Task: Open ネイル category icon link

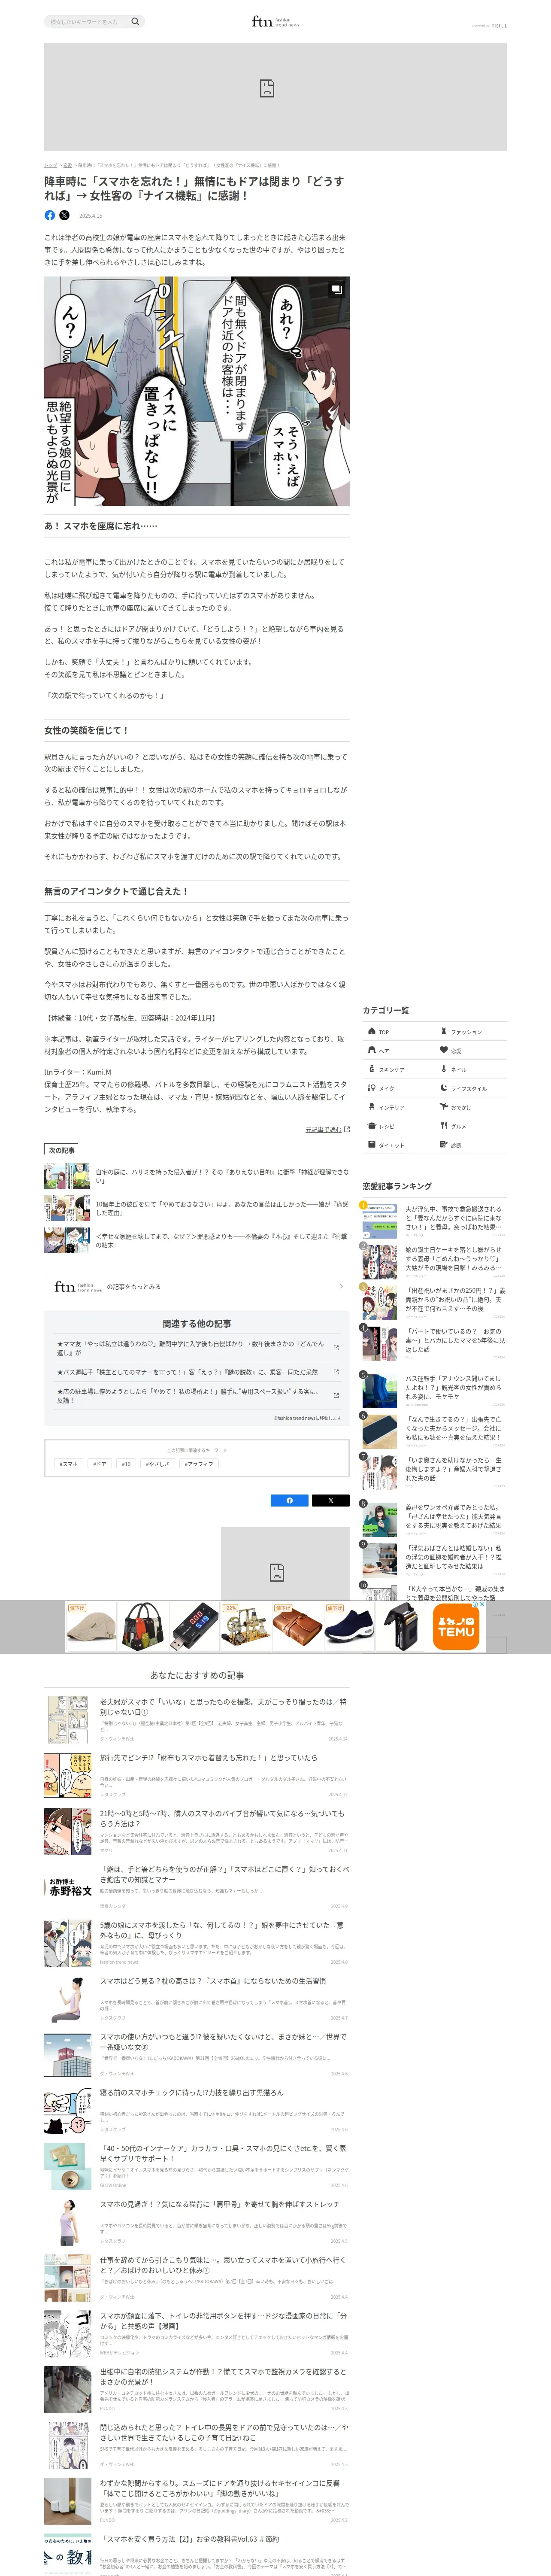Action: [x=471, y=1069]
